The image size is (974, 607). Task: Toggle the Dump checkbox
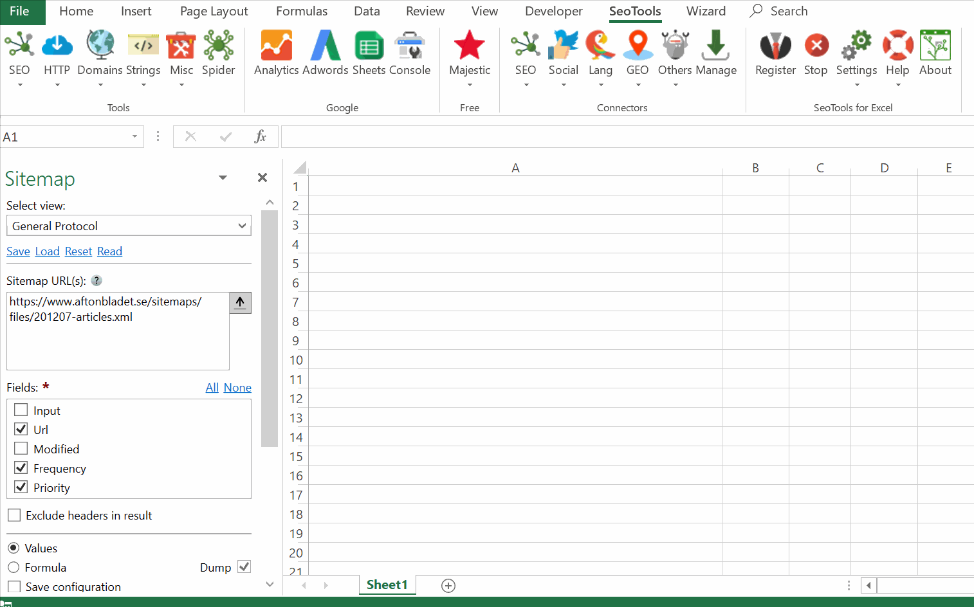(244, 567)
